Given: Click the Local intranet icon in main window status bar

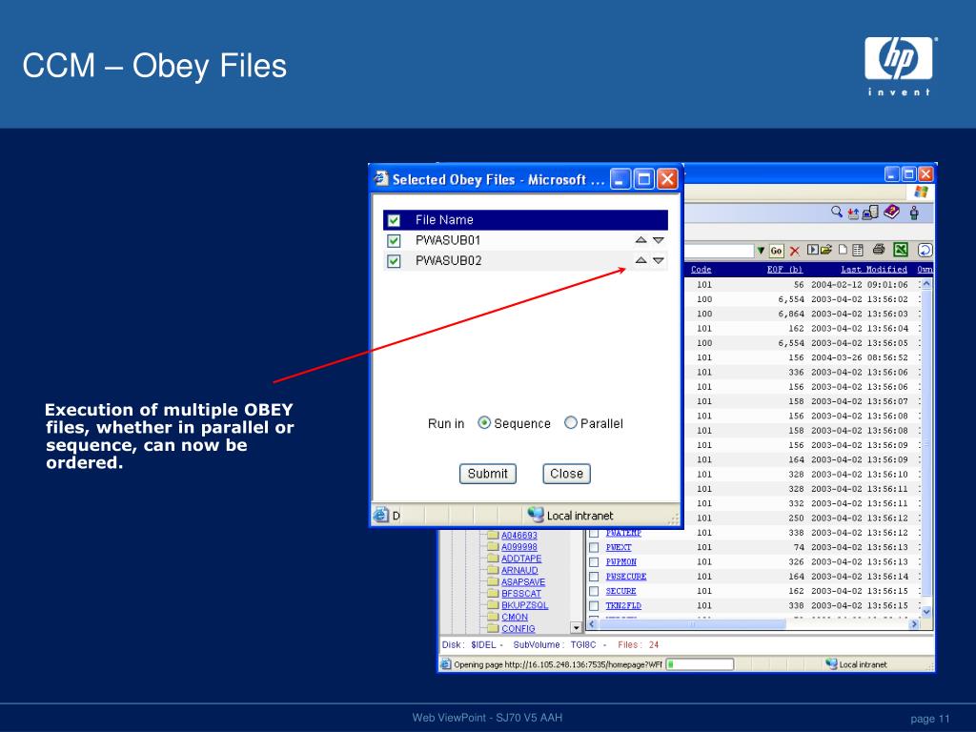Looking at the screenshot, I should click(x=831, y=664).
